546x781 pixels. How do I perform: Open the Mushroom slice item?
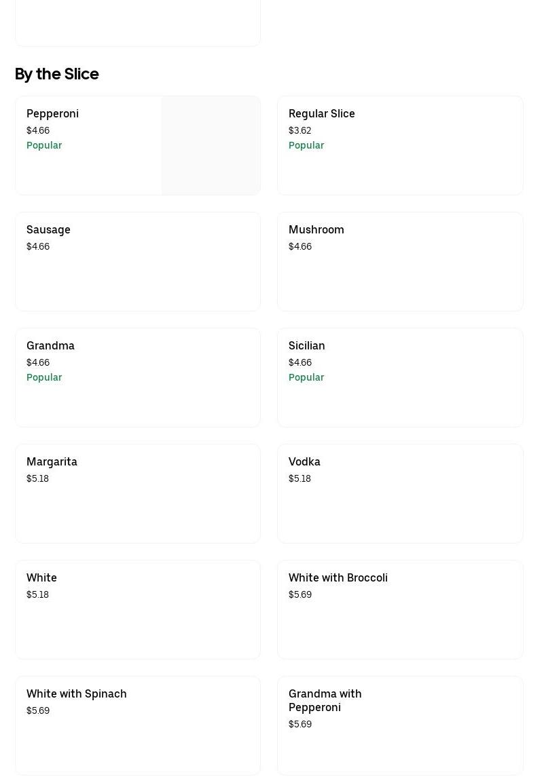tap(400, 261)
